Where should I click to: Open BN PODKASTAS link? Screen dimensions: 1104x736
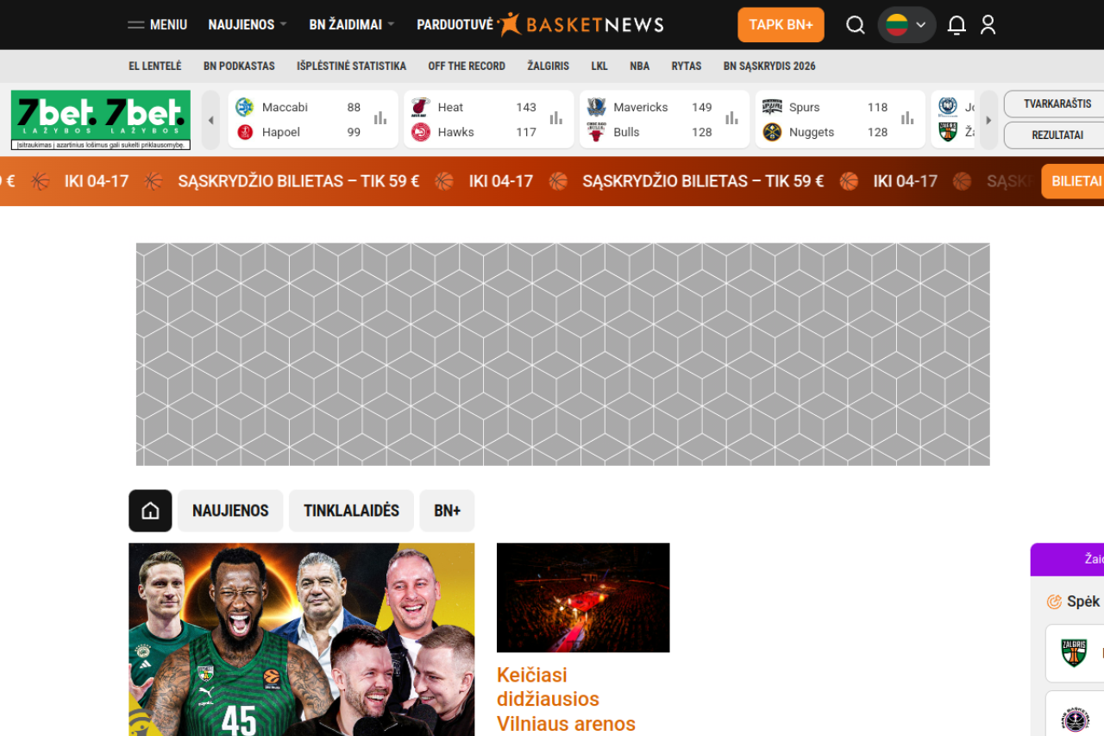(x=239, y=66)
